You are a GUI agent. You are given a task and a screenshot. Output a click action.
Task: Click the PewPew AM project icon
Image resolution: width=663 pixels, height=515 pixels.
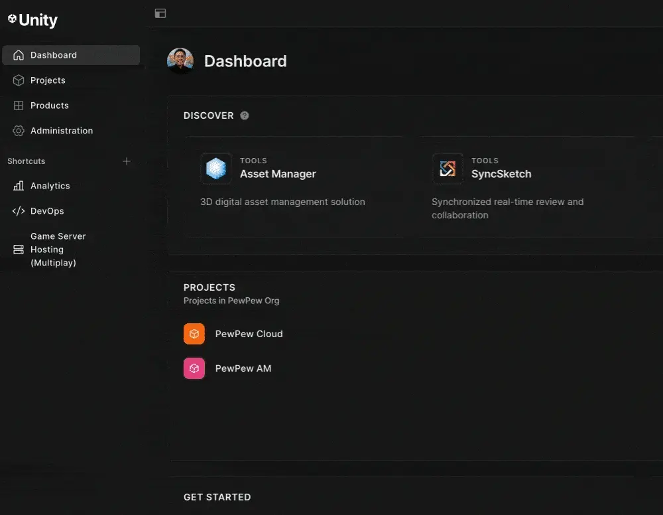194,368
